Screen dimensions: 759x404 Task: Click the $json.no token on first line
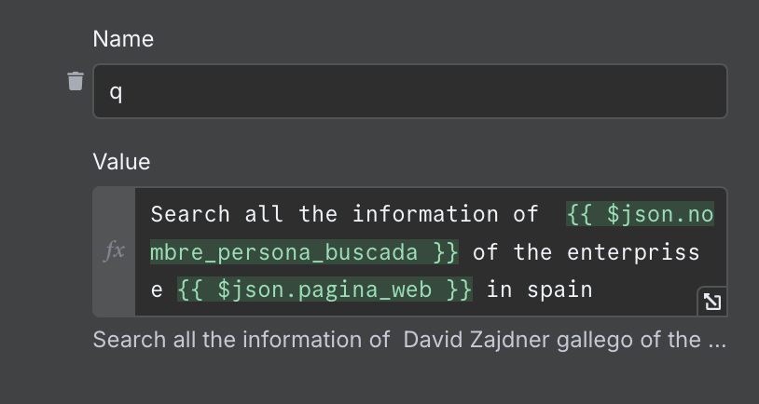[x=640, y=214]
